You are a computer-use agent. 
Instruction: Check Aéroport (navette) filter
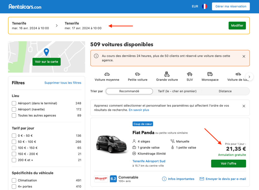(14, 109)
